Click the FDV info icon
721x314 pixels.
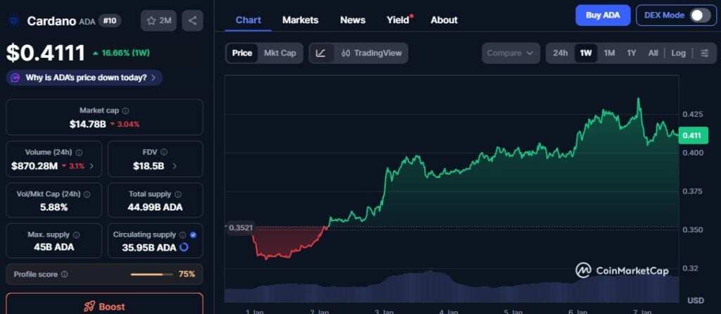click(165, 152)
